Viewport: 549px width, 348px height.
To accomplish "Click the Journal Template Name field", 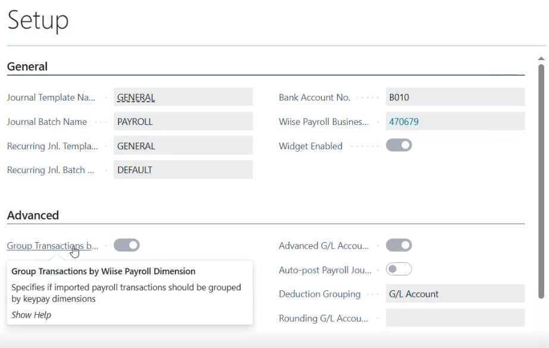I will click(x=183, y=97).
